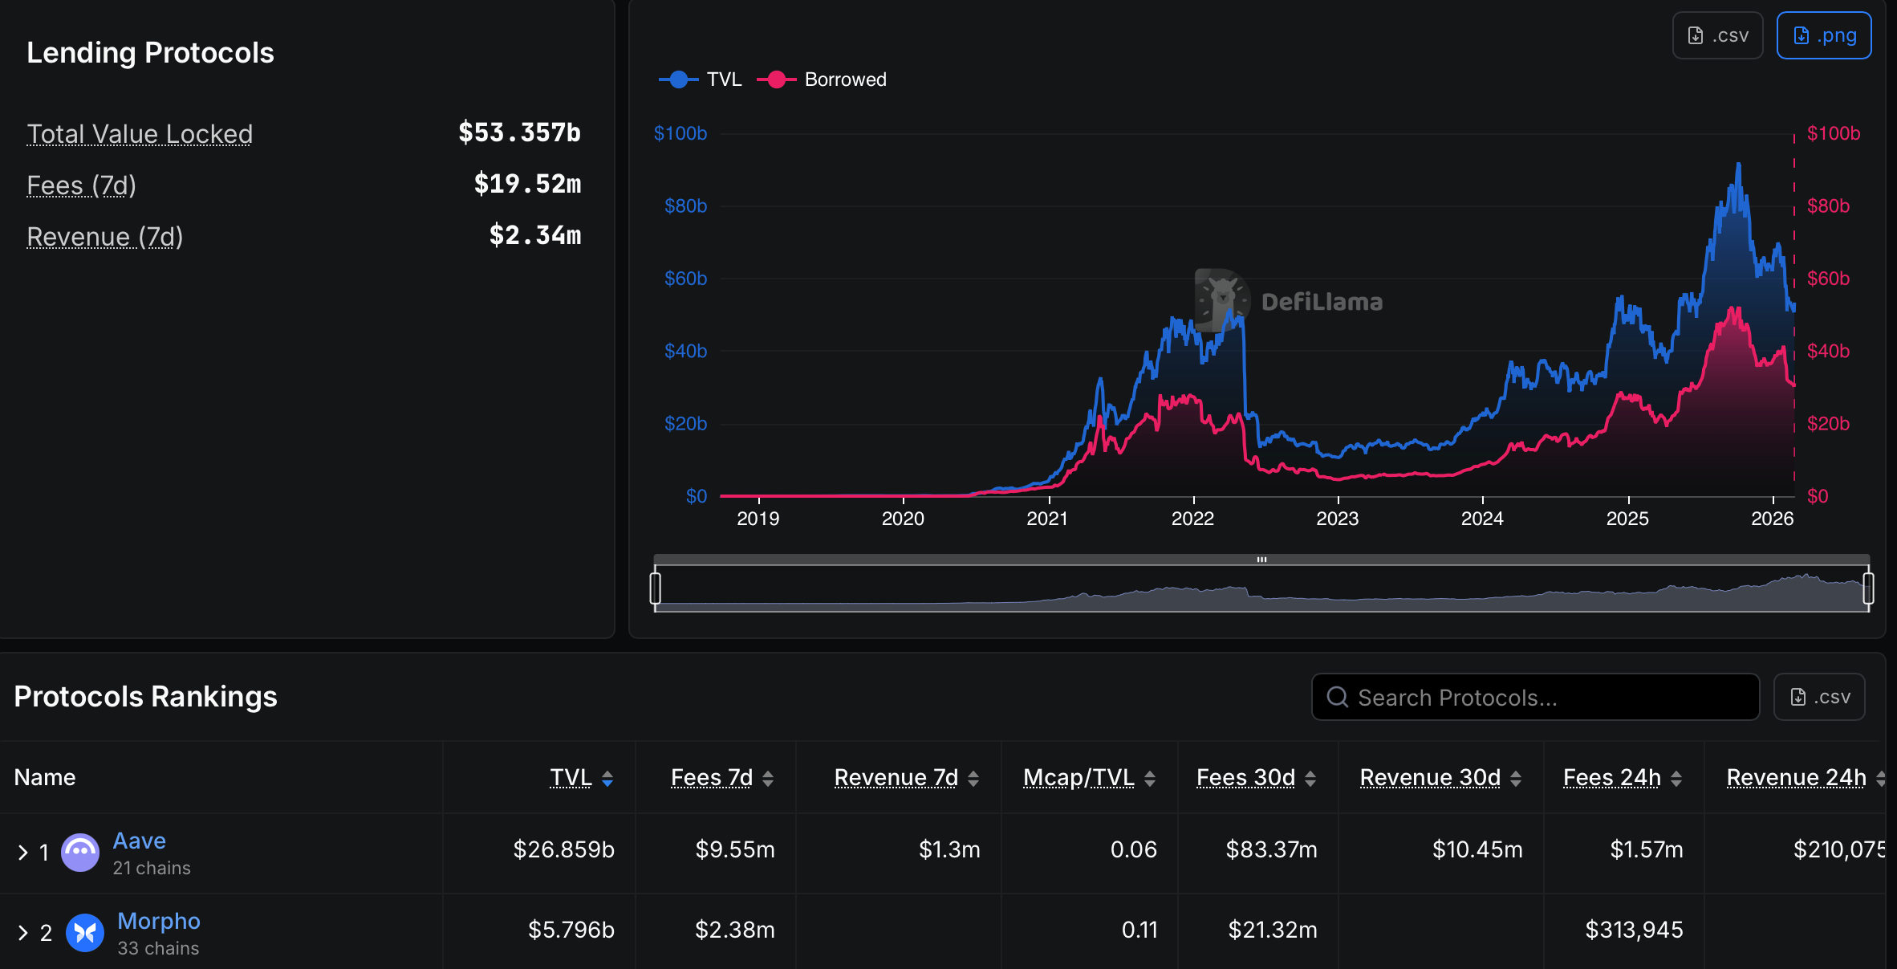
Task: Click the sort arrows beside Revenue 30d
Action: (1515, 777)
